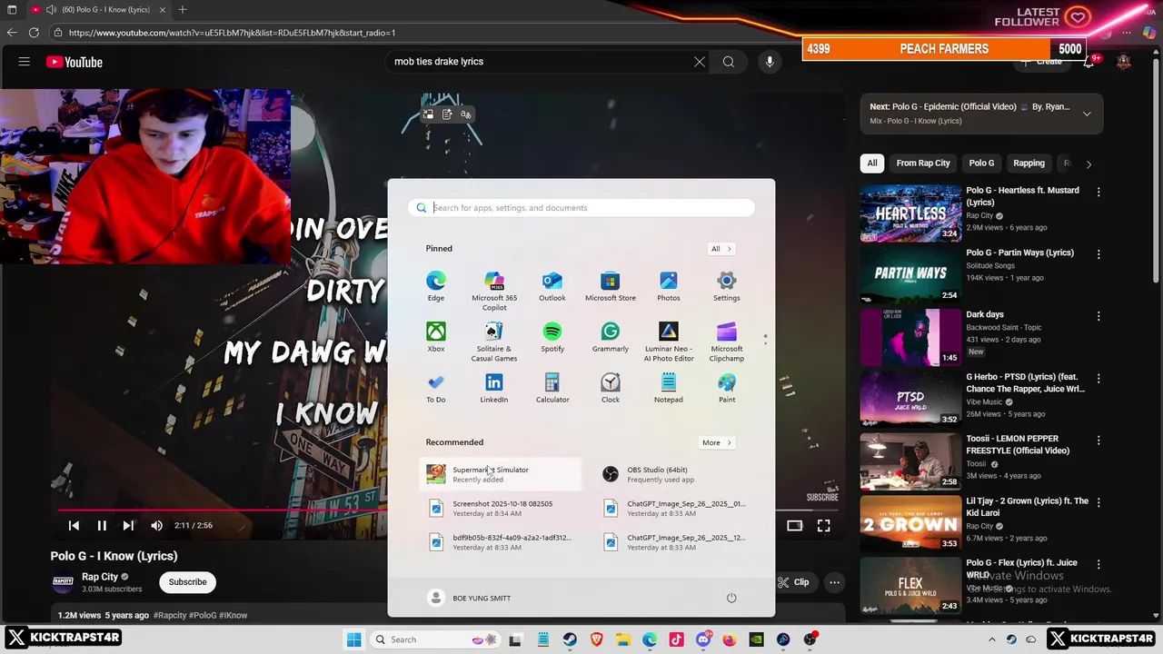This screenshot has height=654, width=1163.
Task: Open recommended Supermarket Simulator
Action: tap(500, 474)
